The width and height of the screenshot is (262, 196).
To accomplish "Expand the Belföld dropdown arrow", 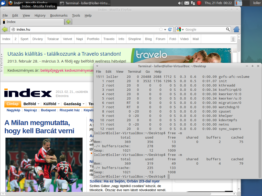I will [38, 104].
